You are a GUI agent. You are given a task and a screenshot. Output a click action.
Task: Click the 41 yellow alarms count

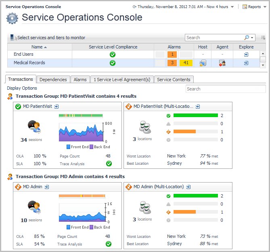pyautogui.click(x=186, y=63)
